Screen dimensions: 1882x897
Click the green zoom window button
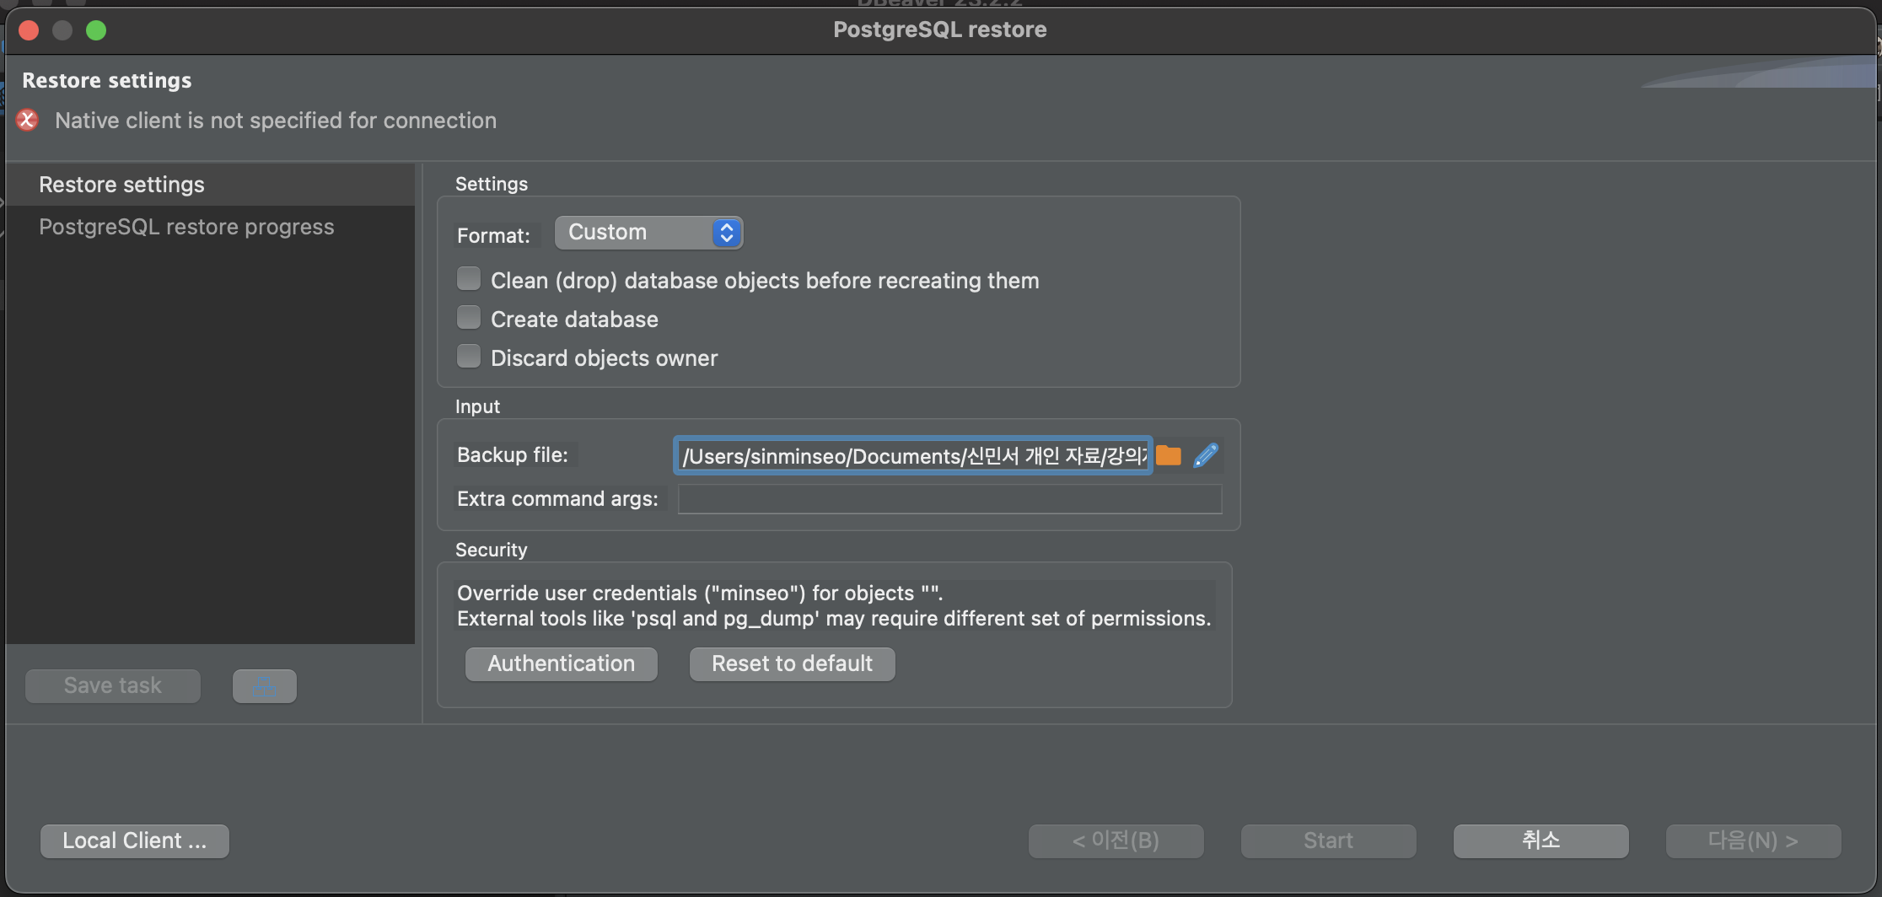pyautogui.click(x=96, y=30)
